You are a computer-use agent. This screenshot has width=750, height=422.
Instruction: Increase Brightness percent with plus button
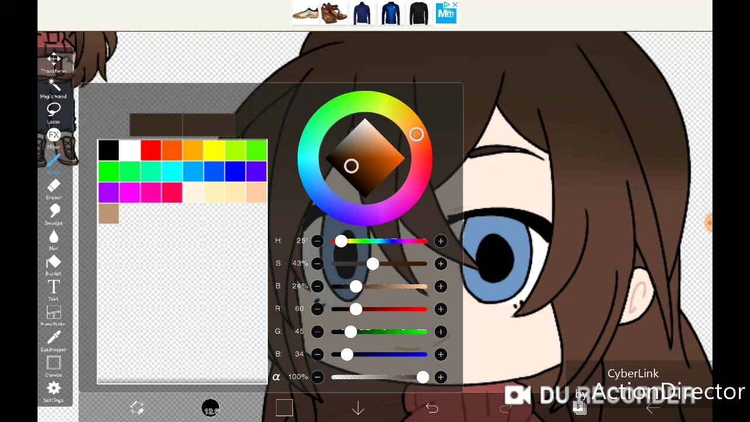(441, 286)
